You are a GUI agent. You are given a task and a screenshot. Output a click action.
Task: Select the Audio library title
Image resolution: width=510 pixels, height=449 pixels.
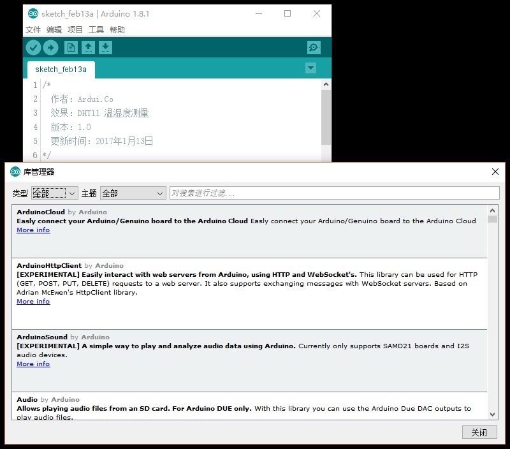pyautogui.click(x=27, y=399)
